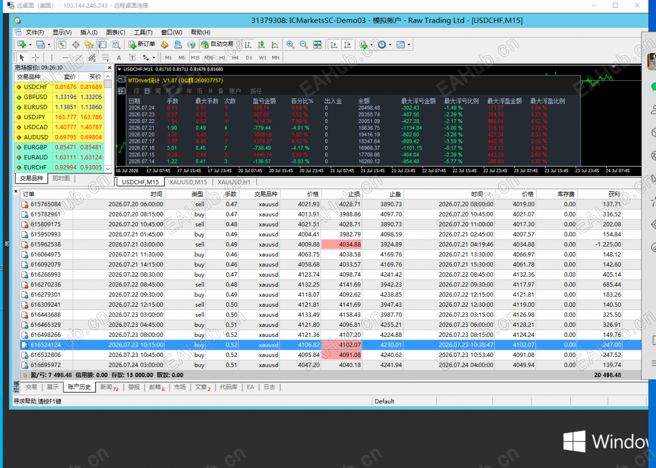This screenshot has width=656, height=468.
Task: Switch timeframe to M30
Action: pos(209,57)
